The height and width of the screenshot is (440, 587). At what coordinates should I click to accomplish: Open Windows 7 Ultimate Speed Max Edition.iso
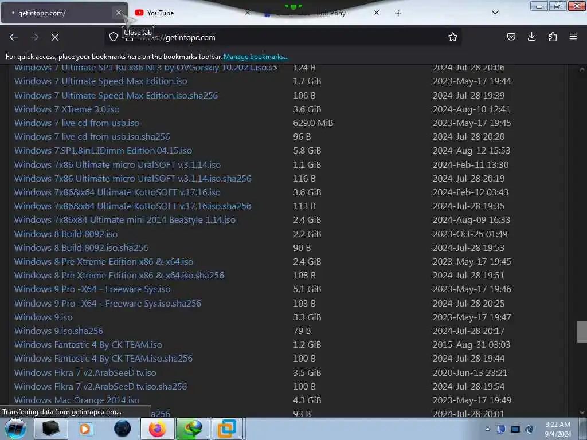click(x=101, y=81)
